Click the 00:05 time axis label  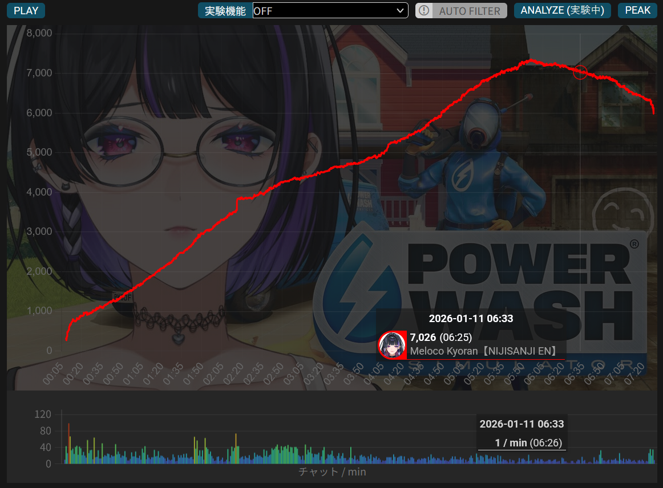(x=53, y=374)
